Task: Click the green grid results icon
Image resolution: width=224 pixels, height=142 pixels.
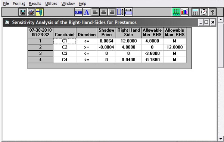Action: (x=176, y=12)
